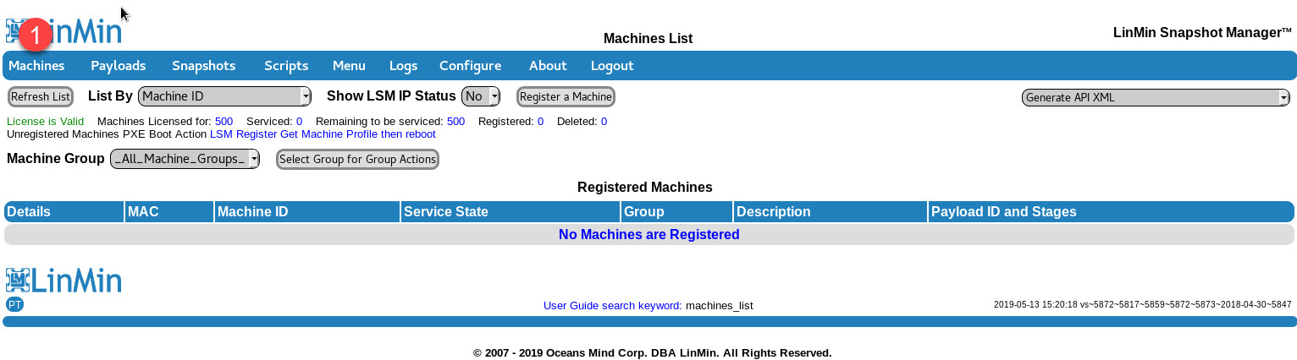
Task: Open the Scripts menu
Action: click(286, 65)
